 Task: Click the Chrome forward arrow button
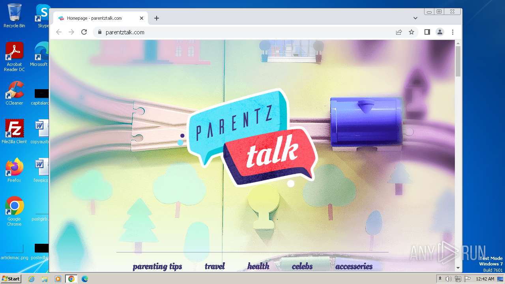tap(71, 32)
